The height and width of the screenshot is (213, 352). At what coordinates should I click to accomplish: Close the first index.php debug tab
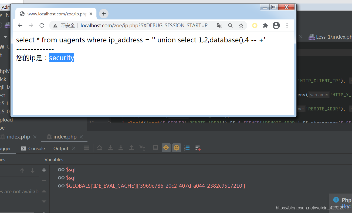coord(35,137)
